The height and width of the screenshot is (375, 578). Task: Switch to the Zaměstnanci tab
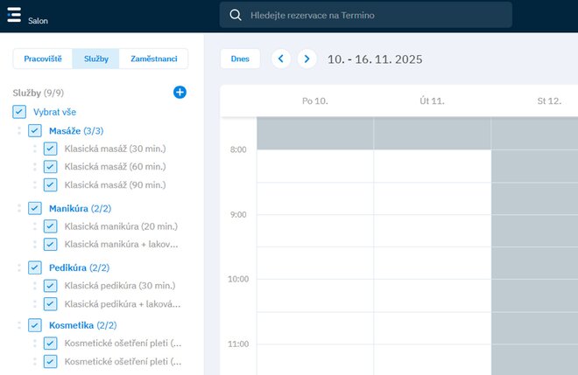point(153,59)
